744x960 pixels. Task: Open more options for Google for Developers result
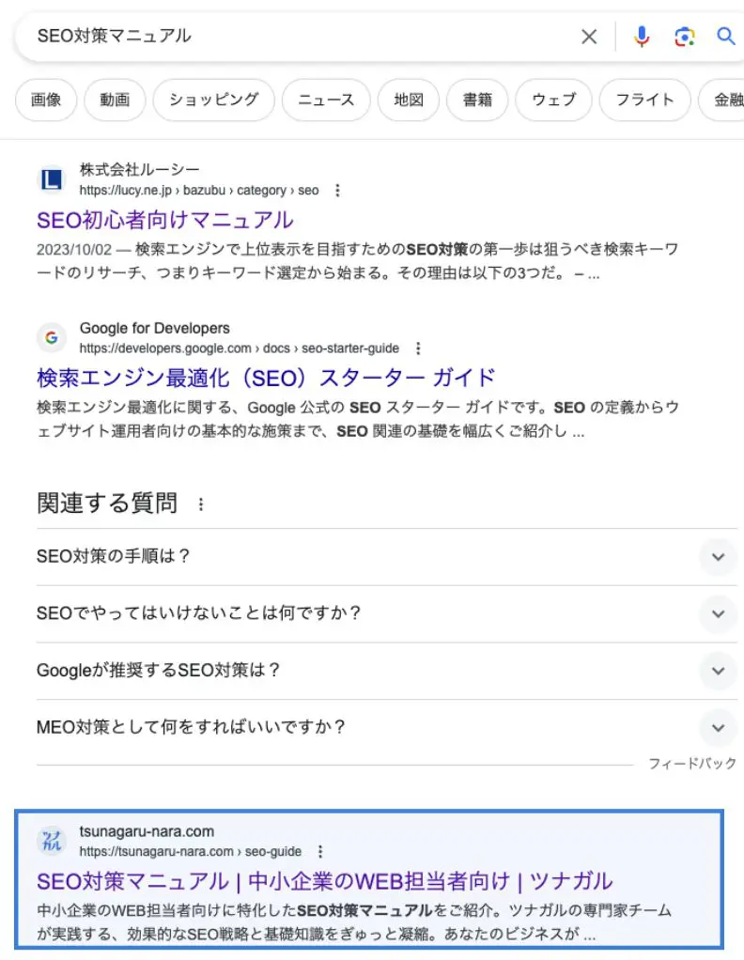point(419,348)
